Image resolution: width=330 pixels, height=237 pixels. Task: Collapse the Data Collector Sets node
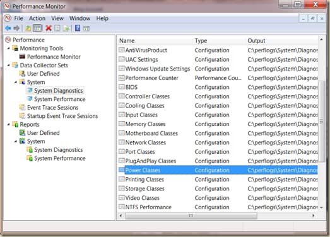click(8, 65)
